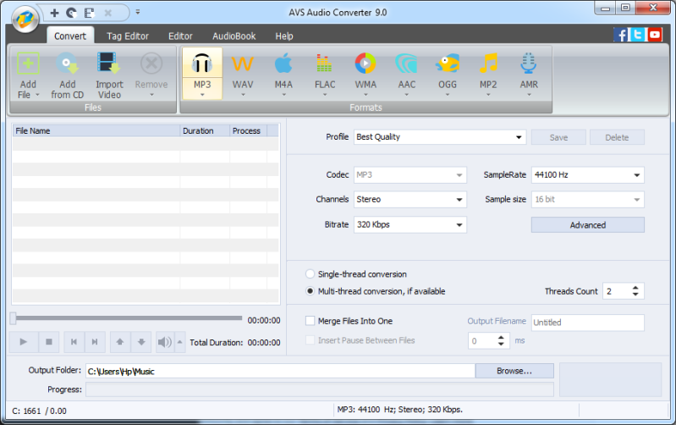Switch to the Tag Editor tab
Screen dimensions: 676x425
click(x=128, y=36)
